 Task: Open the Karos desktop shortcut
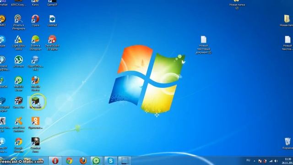[x=35, y=3]
